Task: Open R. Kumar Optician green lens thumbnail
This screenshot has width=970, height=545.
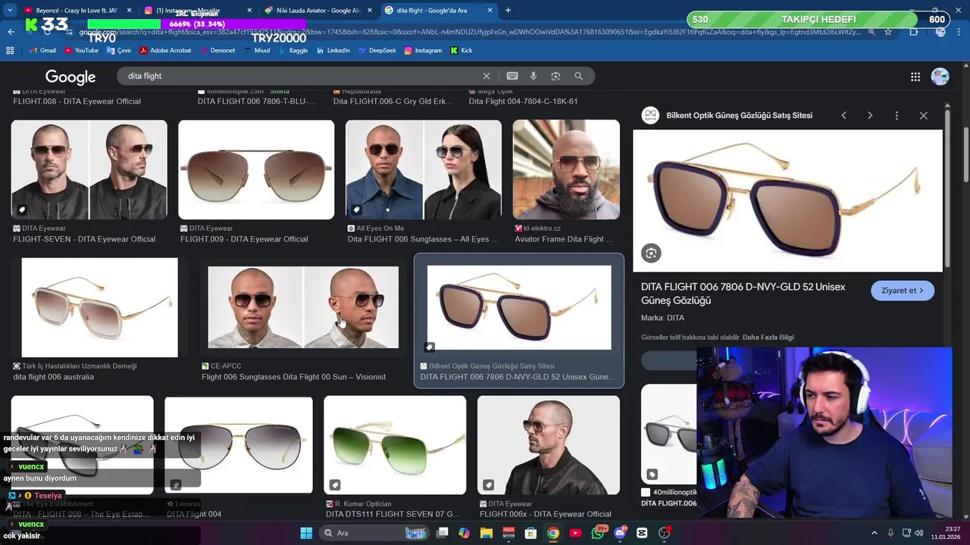Action: point(395,445)
